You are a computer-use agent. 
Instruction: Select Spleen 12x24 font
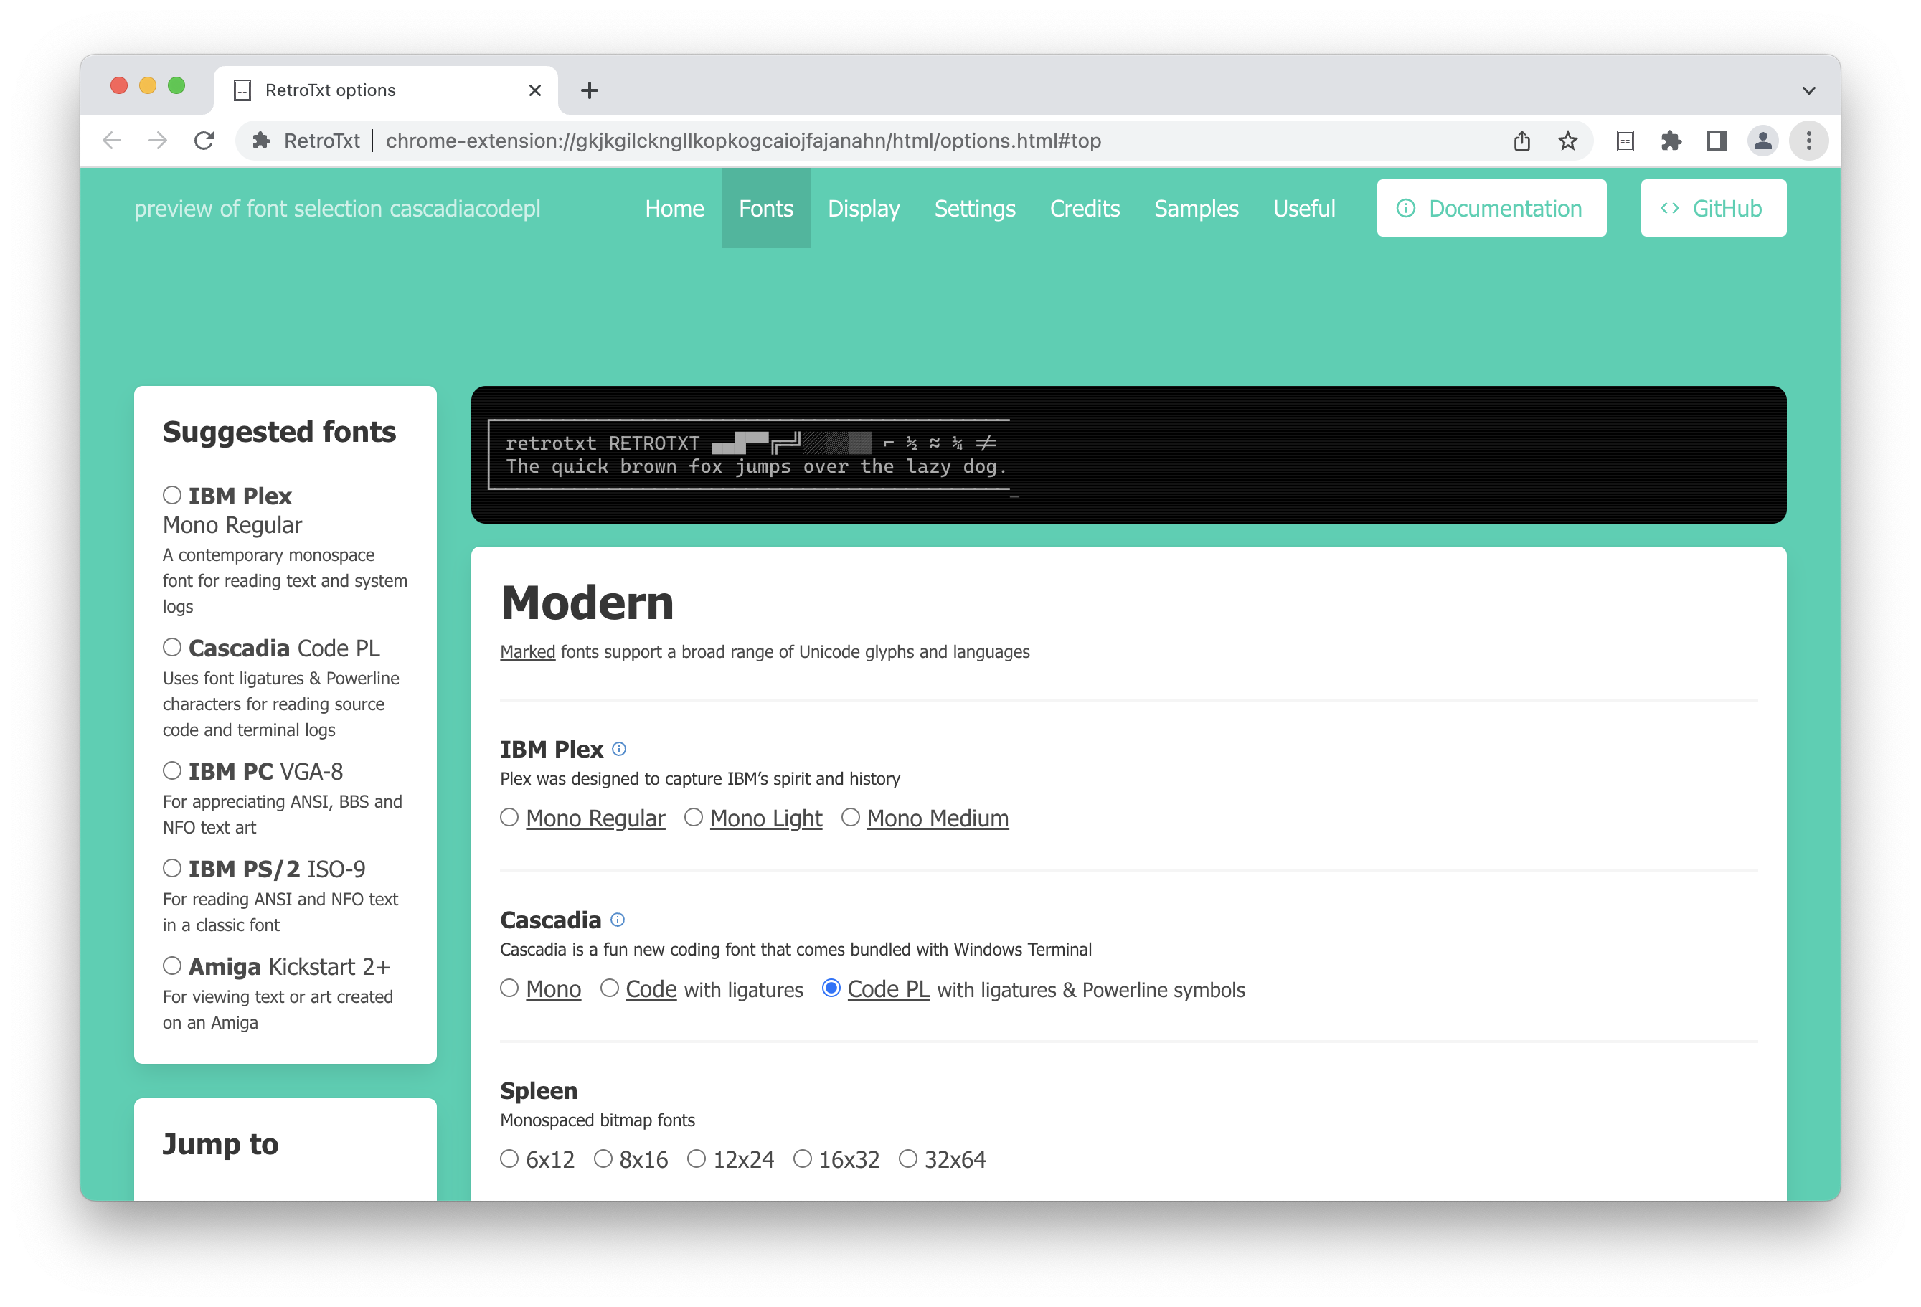697,1159
